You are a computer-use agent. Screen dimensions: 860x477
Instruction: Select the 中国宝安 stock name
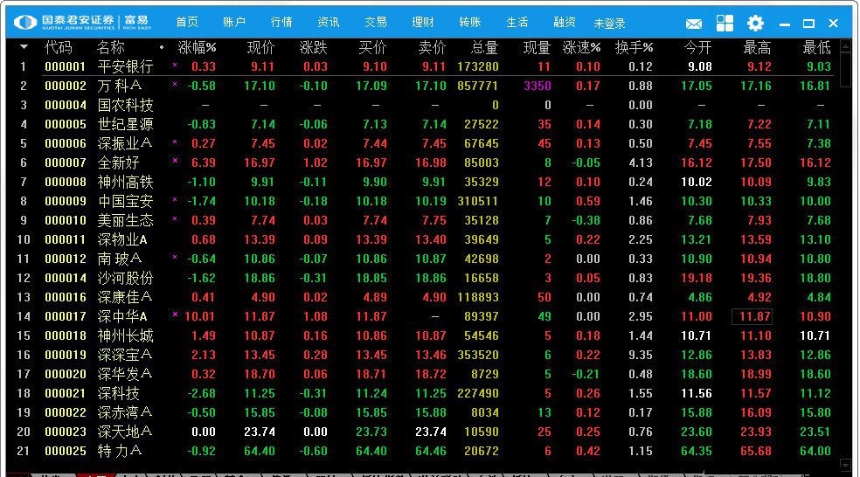126,201
